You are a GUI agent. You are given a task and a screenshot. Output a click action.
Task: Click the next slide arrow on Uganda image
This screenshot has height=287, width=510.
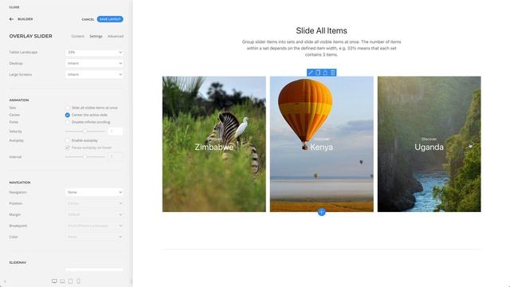pyautogui.click(x=473, y=143)
